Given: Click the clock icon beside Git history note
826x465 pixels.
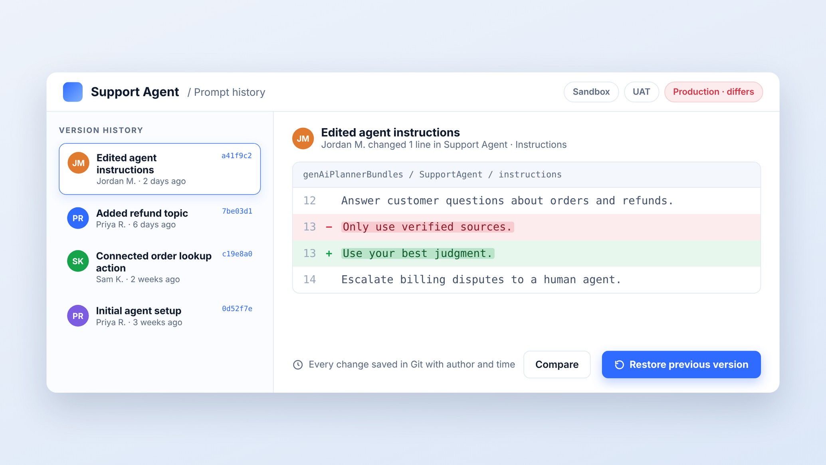Looking at the screenshot, I should [x=298, y=365].
